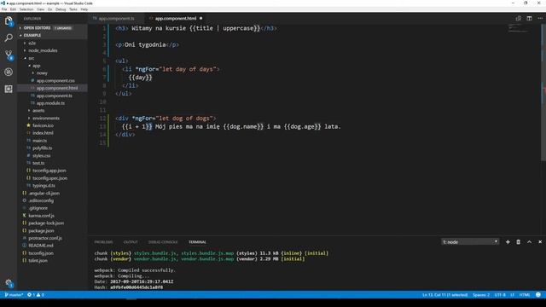Open favicon.ico in the explorer

[43, 125]
